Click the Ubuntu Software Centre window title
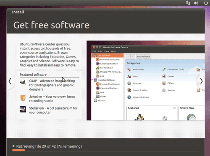The image size is (210, 156). point(115,47)
